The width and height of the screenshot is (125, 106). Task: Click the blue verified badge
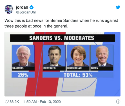click(x=32, y=7)
